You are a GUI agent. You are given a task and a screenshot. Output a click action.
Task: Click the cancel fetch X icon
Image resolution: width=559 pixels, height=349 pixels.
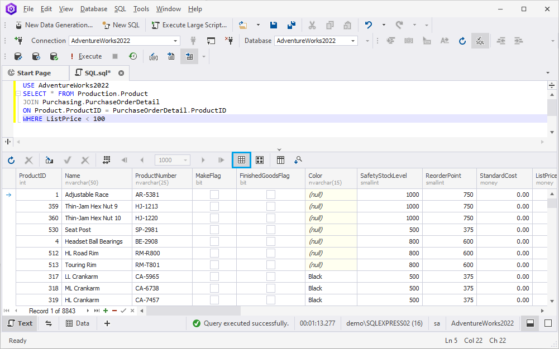(29, 160)
